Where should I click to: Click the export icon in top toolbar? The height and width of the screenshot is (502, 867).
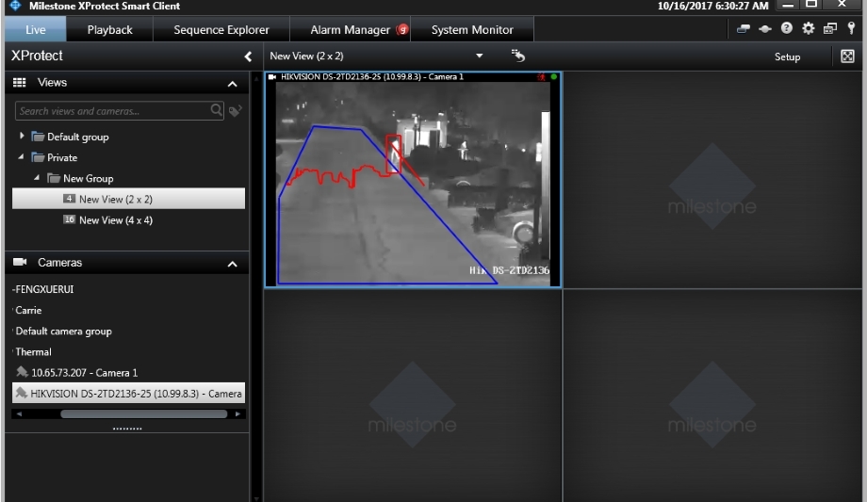coord(744,29)
